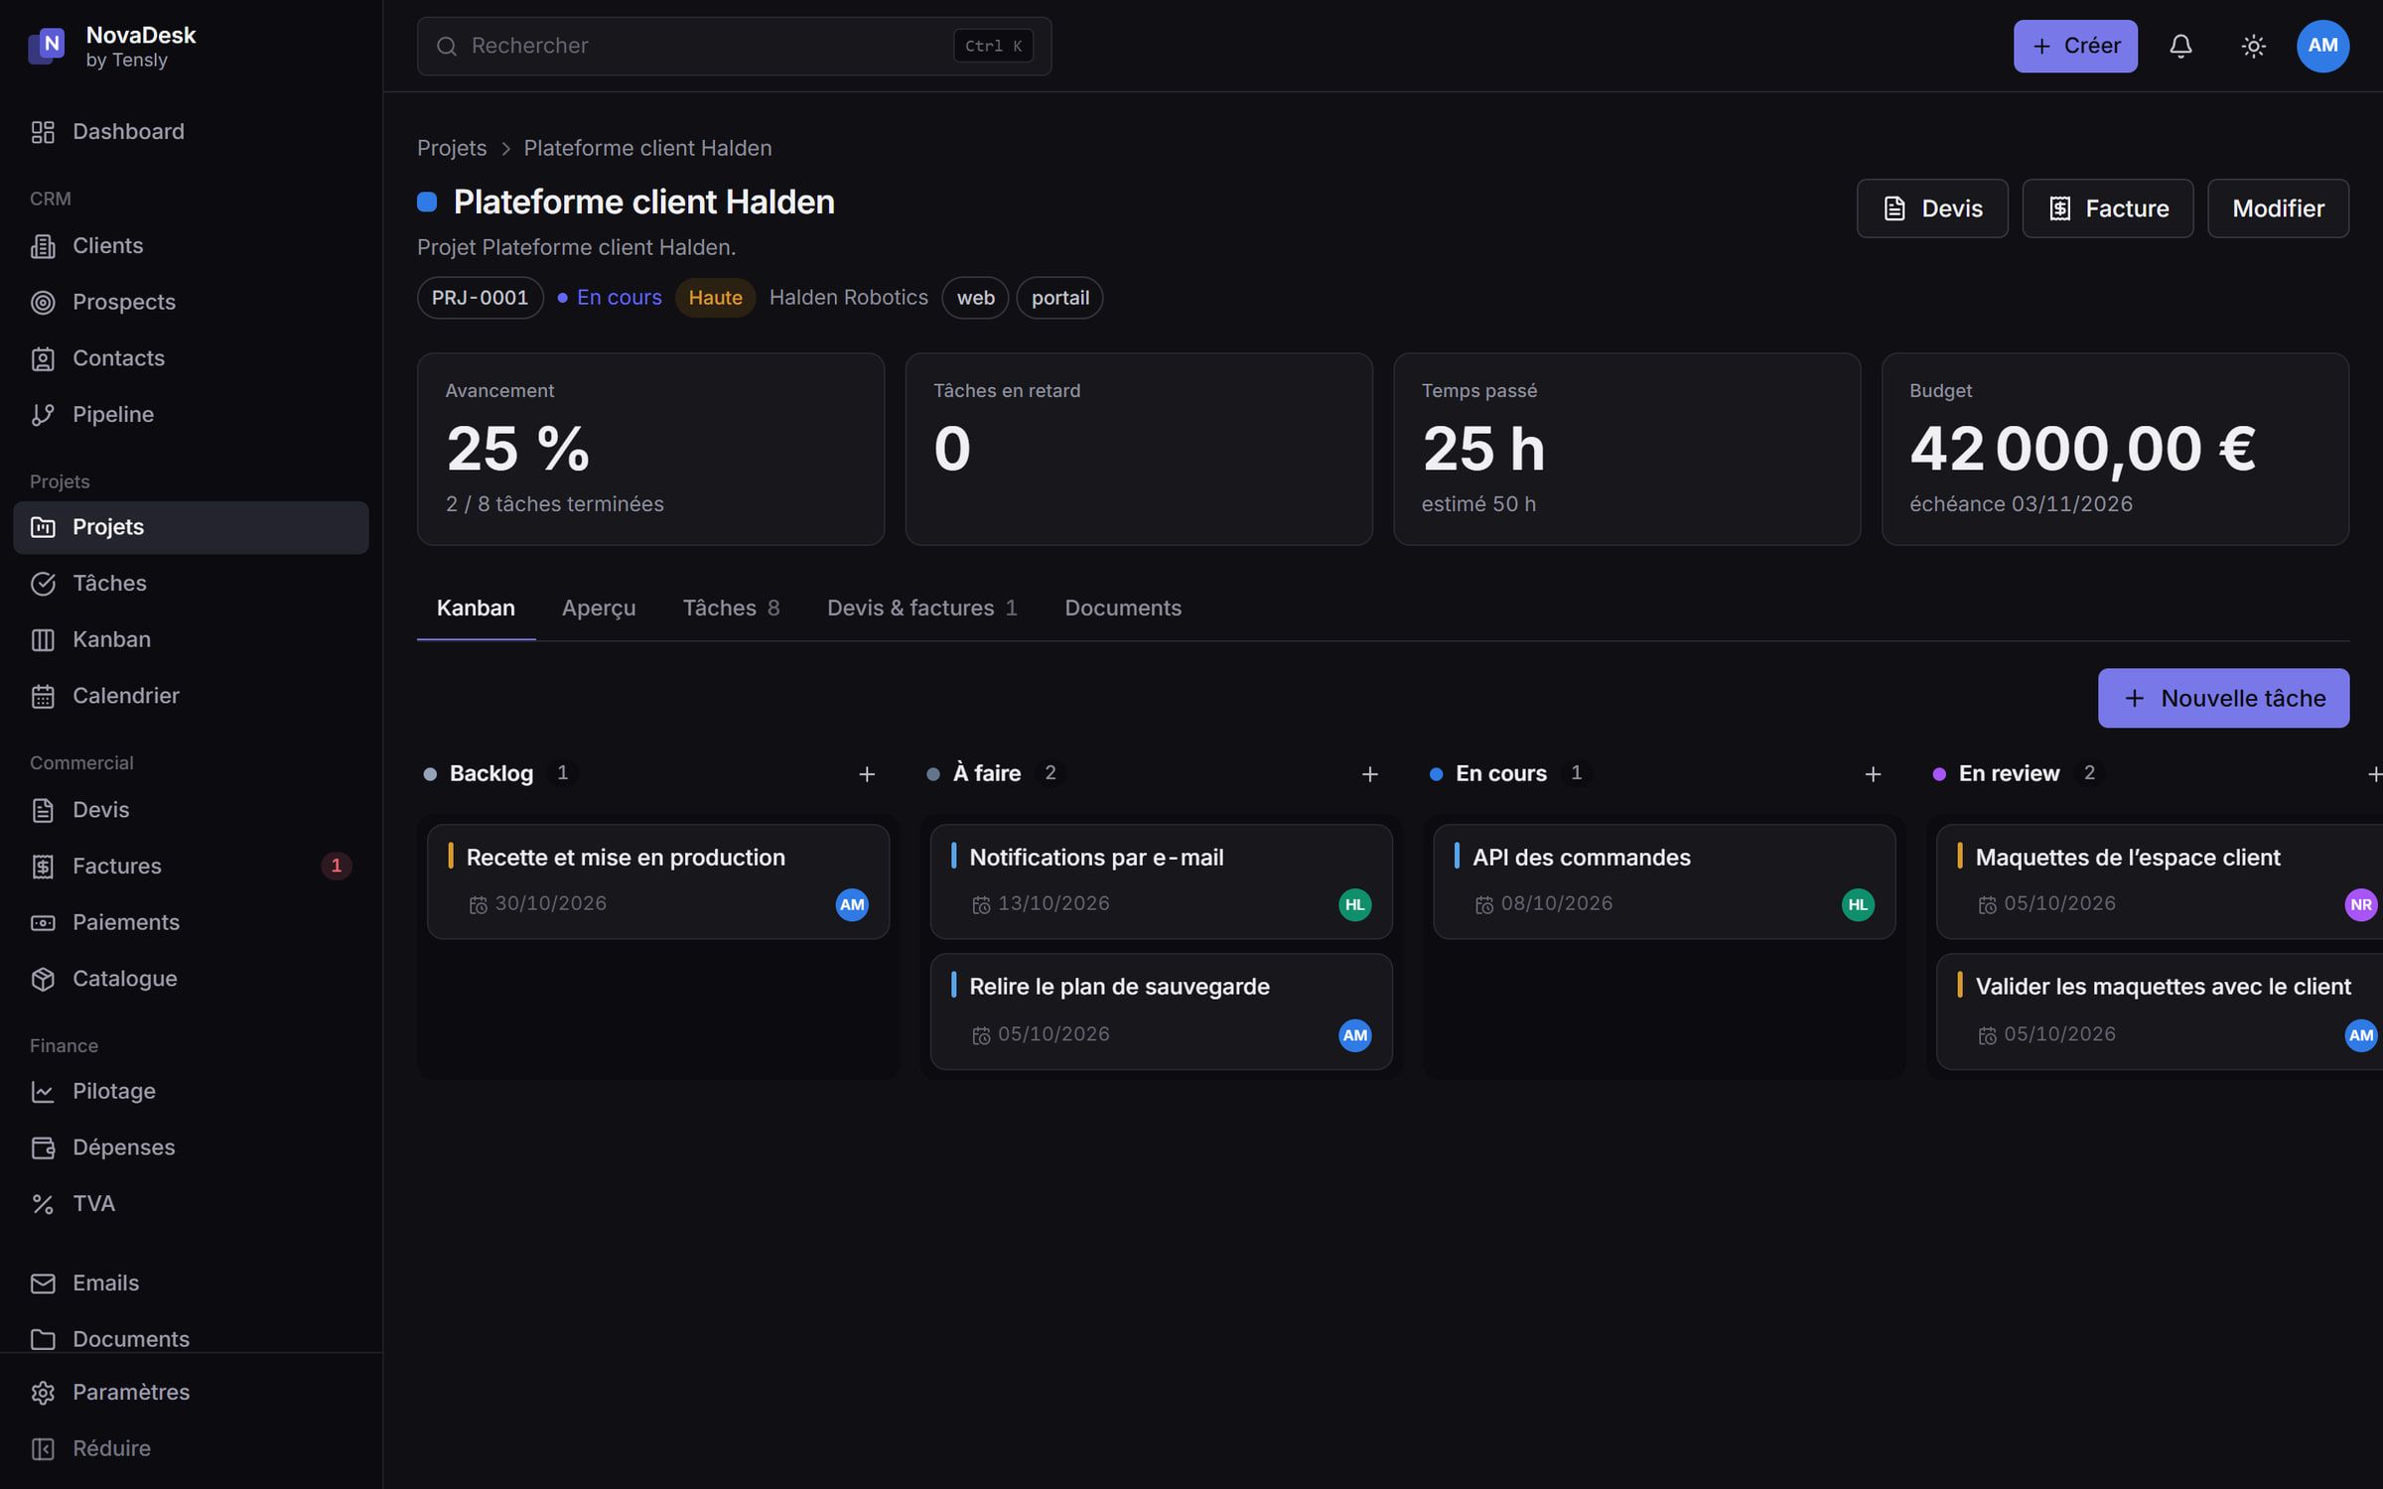
Task: Click the Pilotage chart icon
Action: point(43,1092)
